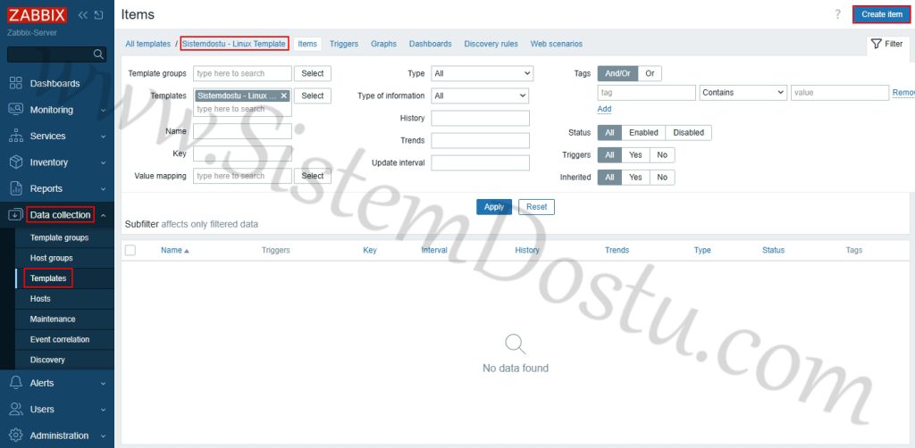The image size is (915, 448).
Task: Toggle the Filter funnel tab
Action: pyautogui.click(x=887, y=44)
